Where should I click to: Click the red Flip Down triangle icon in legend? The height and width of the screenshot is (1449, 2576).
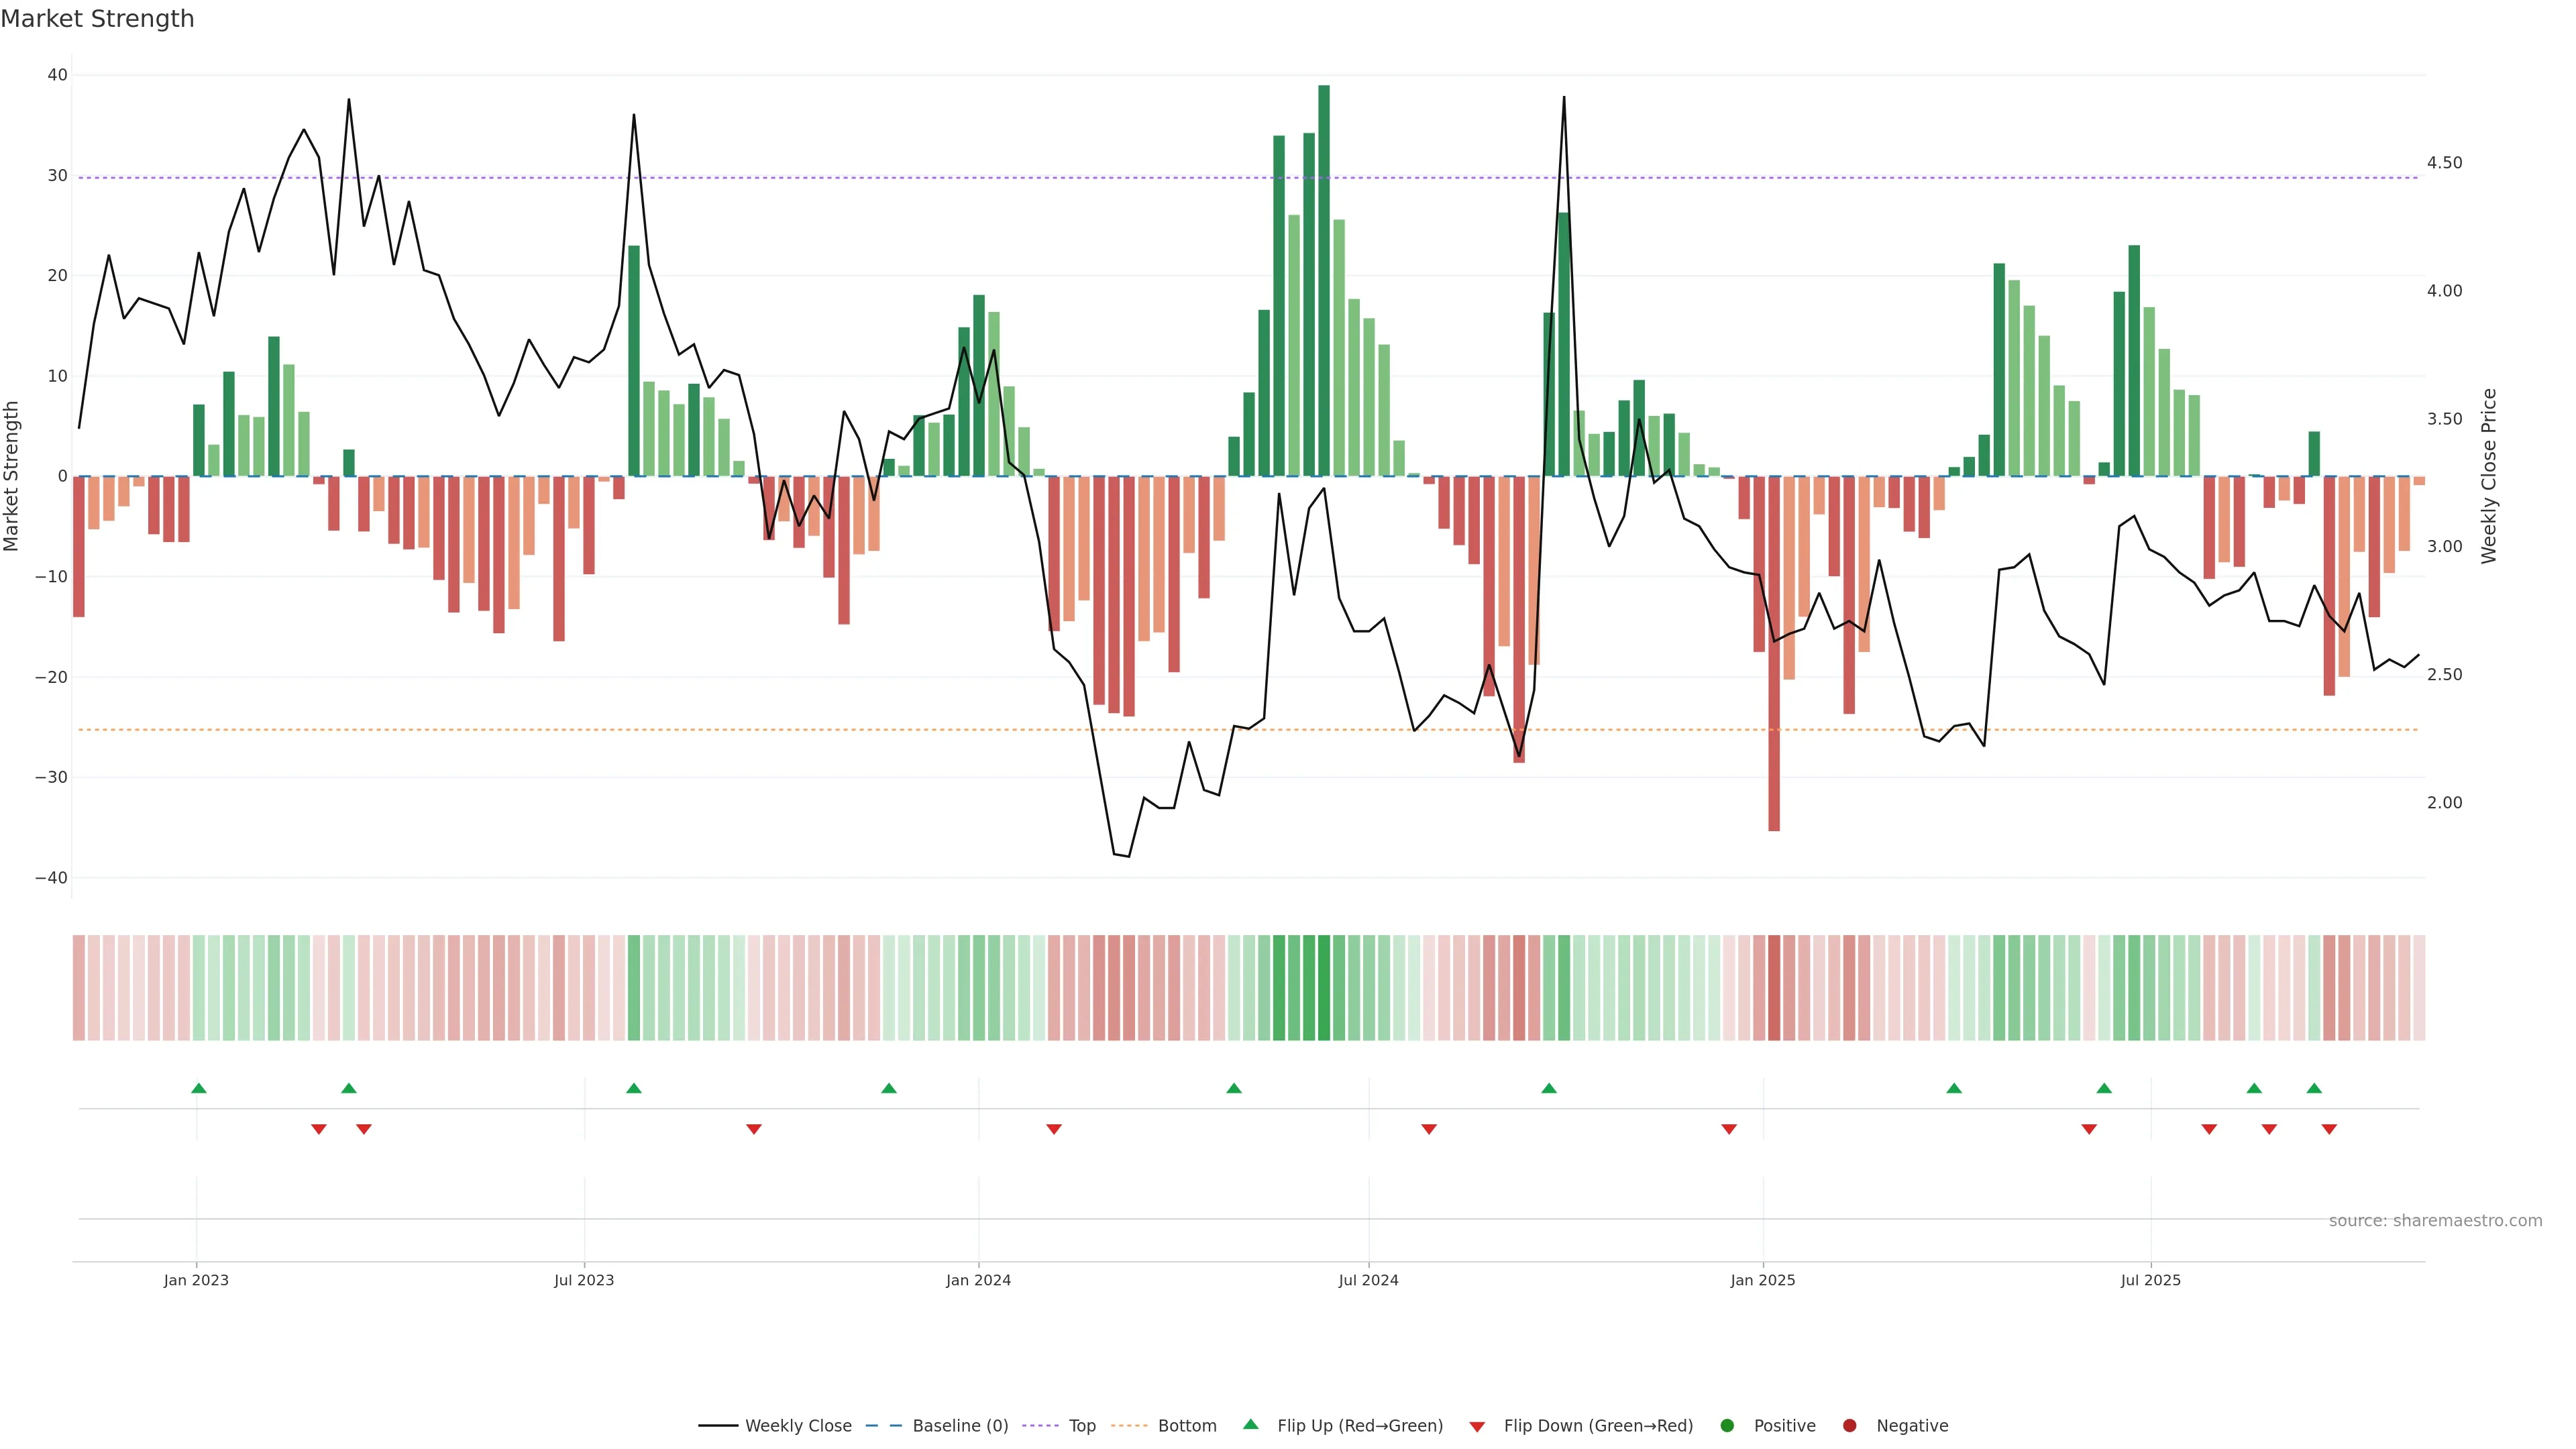[1477, 1426]
